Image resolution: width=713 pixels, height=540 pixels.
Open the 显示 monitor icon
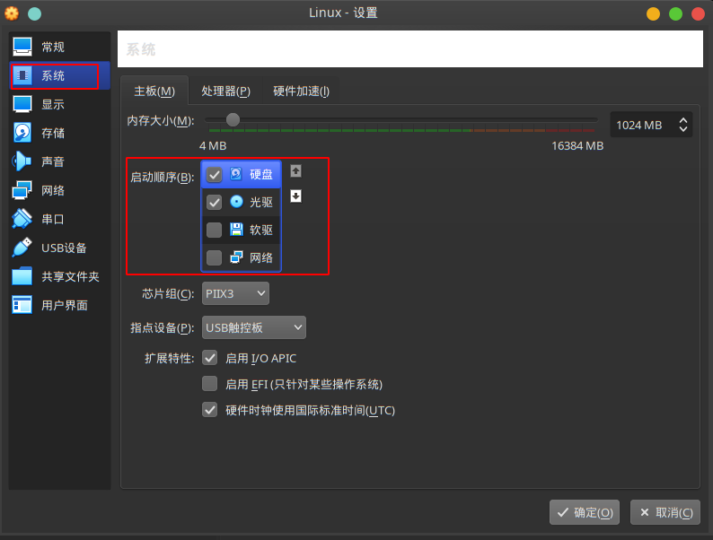(x=22, y=104)
